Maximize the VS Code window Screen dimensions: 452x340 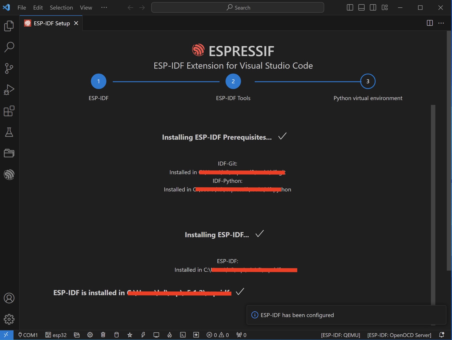point(420,8)
